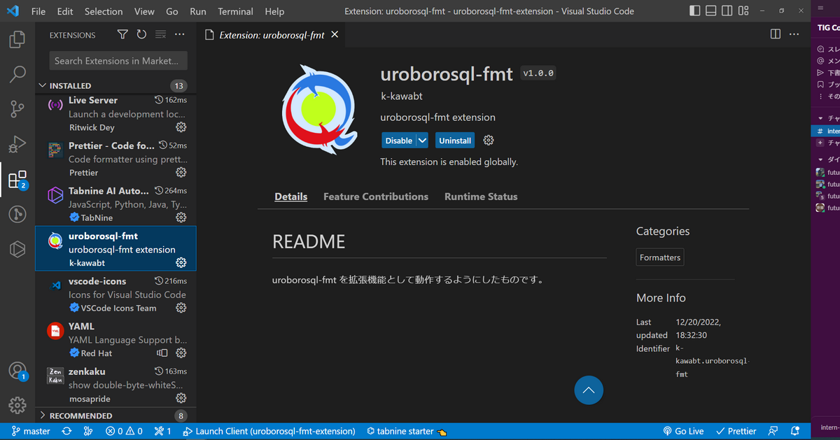Click Prettier status bar item
This screenshot has width=840, height=440.
pos(736,432)
